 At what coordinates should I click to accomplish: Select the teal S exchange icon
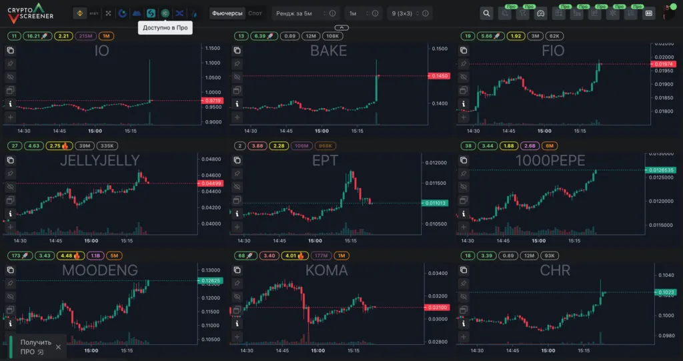tap(151, 13)
